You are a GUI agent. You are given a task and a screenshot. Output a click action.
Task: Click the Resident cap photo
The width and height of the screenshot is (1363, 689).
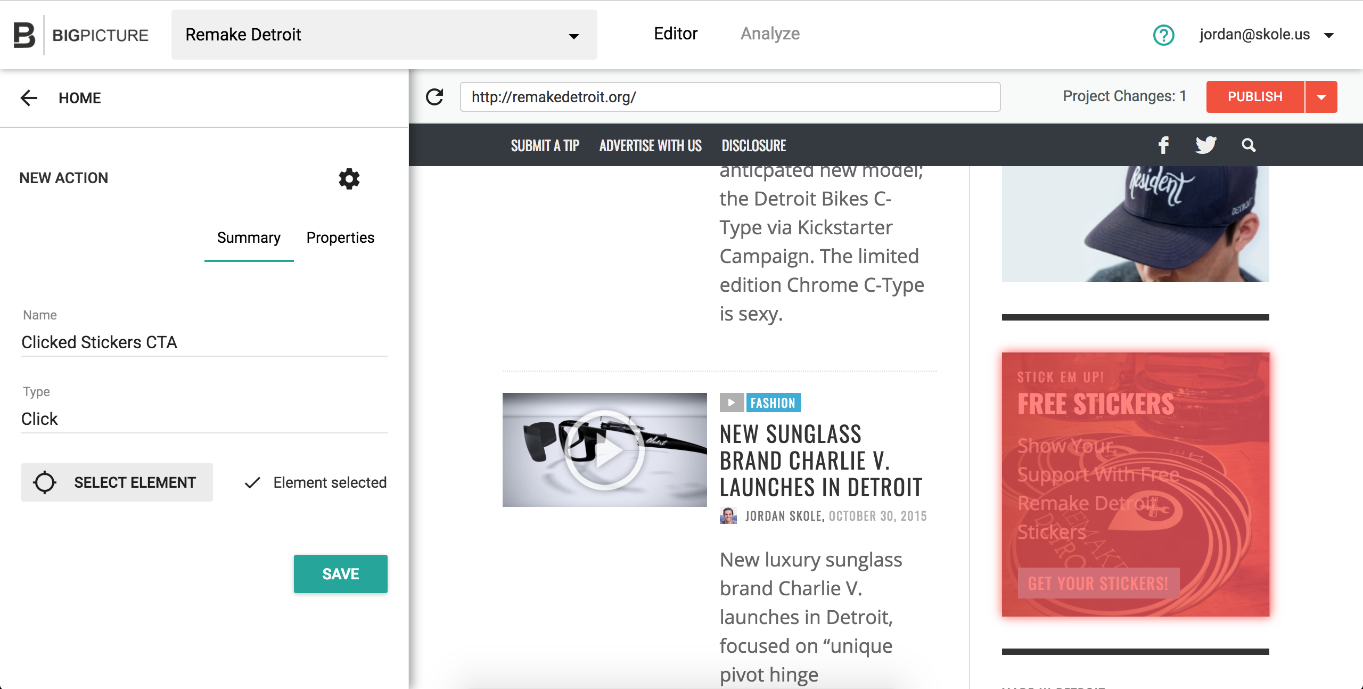tap(1136, 224)
